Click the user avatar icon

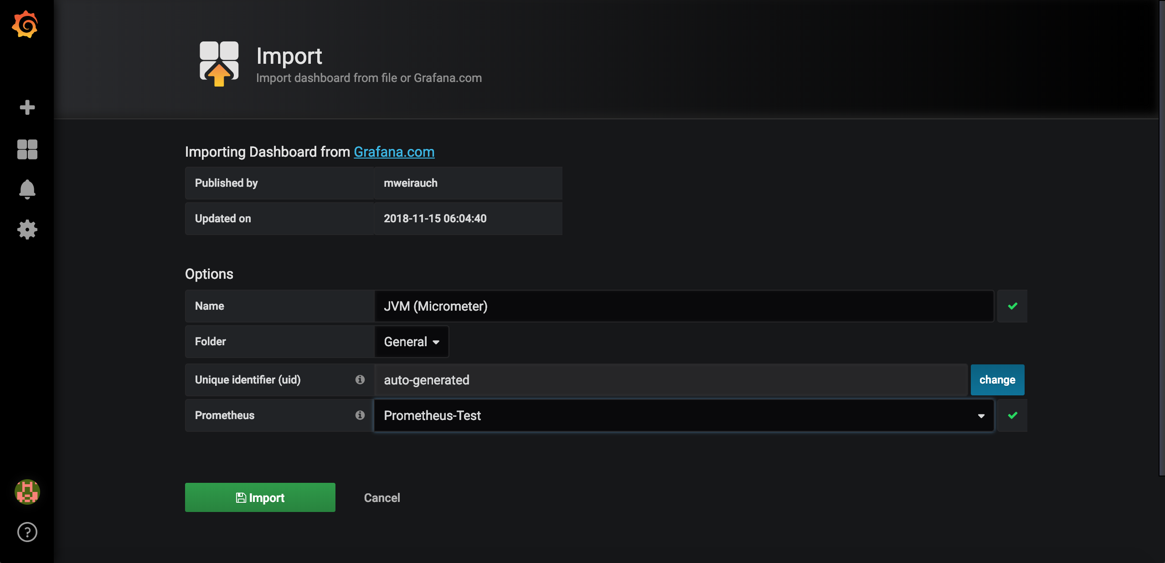click(27, 492)
